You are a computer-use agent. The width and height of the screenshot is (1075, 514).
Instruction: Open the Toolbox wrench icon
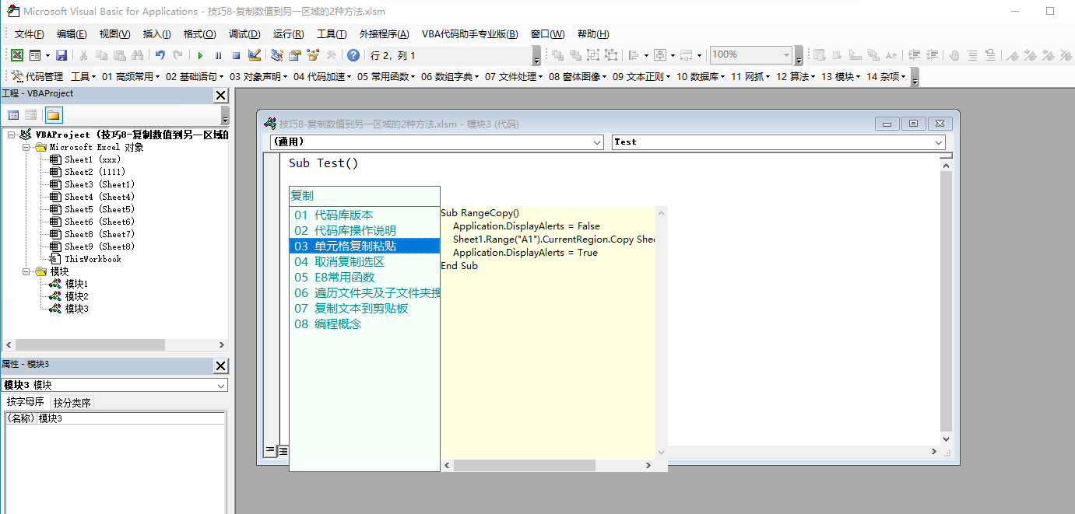click(331, 55)
